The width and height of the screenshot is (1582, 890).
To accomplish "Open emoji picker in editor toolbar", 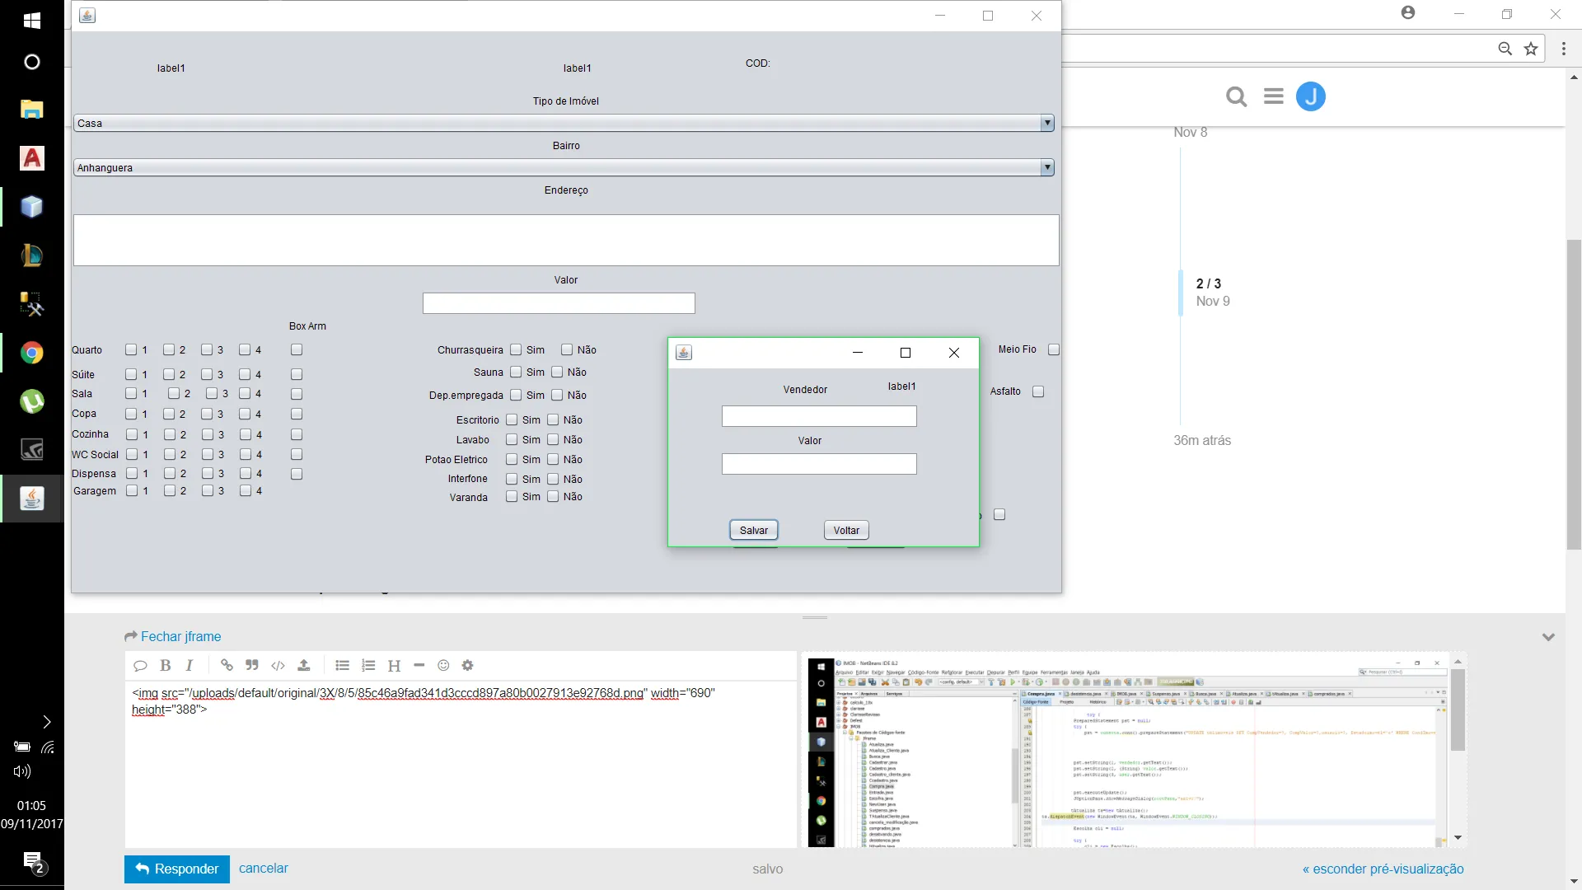I will point(443,666).
